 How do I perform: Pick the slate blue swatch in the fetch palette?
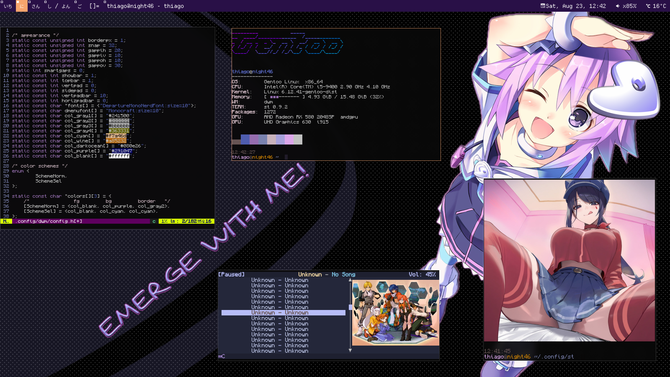(263, 139)
